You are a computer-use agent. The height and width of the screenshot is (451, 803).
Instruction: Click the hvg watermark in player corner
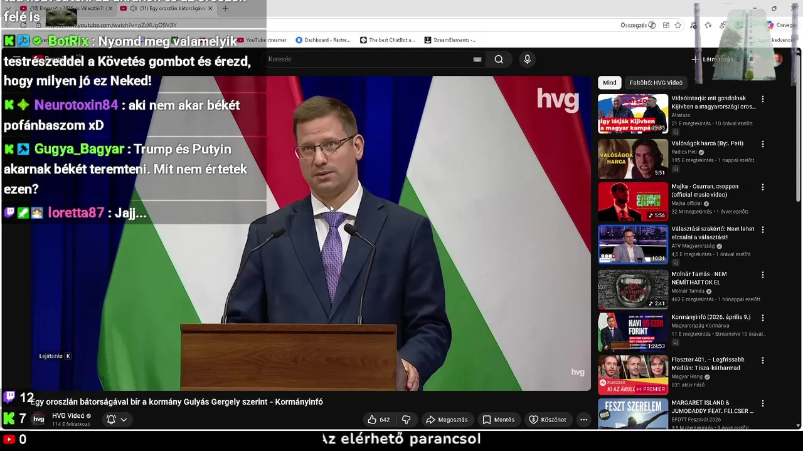578,372
